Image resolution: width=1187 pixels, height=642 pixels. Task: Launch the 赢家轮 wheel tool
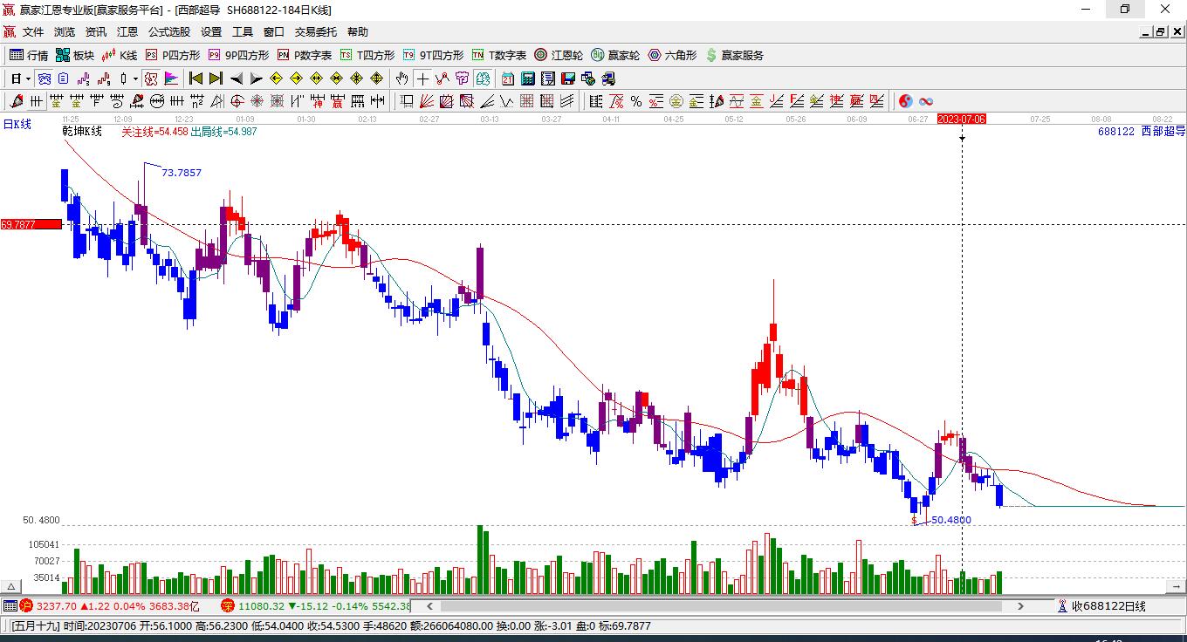coord(615,55)
